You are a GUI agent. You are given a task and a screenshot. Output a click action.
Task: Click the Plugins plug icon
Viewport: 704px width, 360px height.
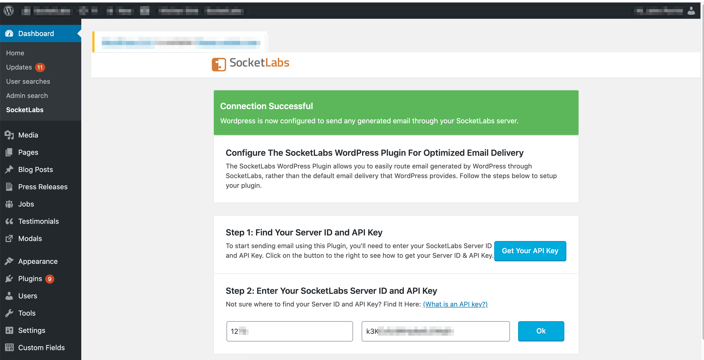point(9,279)
